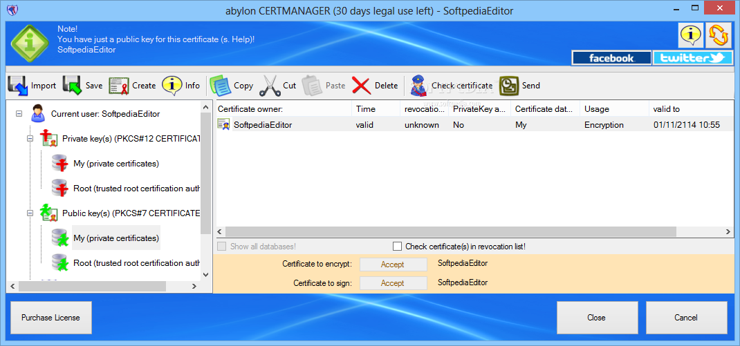Click the database icon of private My store
740x346 pixels.
click(60, 164)
